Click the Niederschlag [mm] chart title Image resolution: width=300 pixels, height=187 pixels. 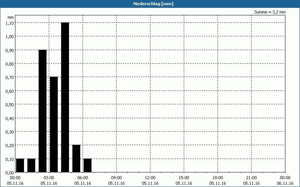click(x=153, y=4)
